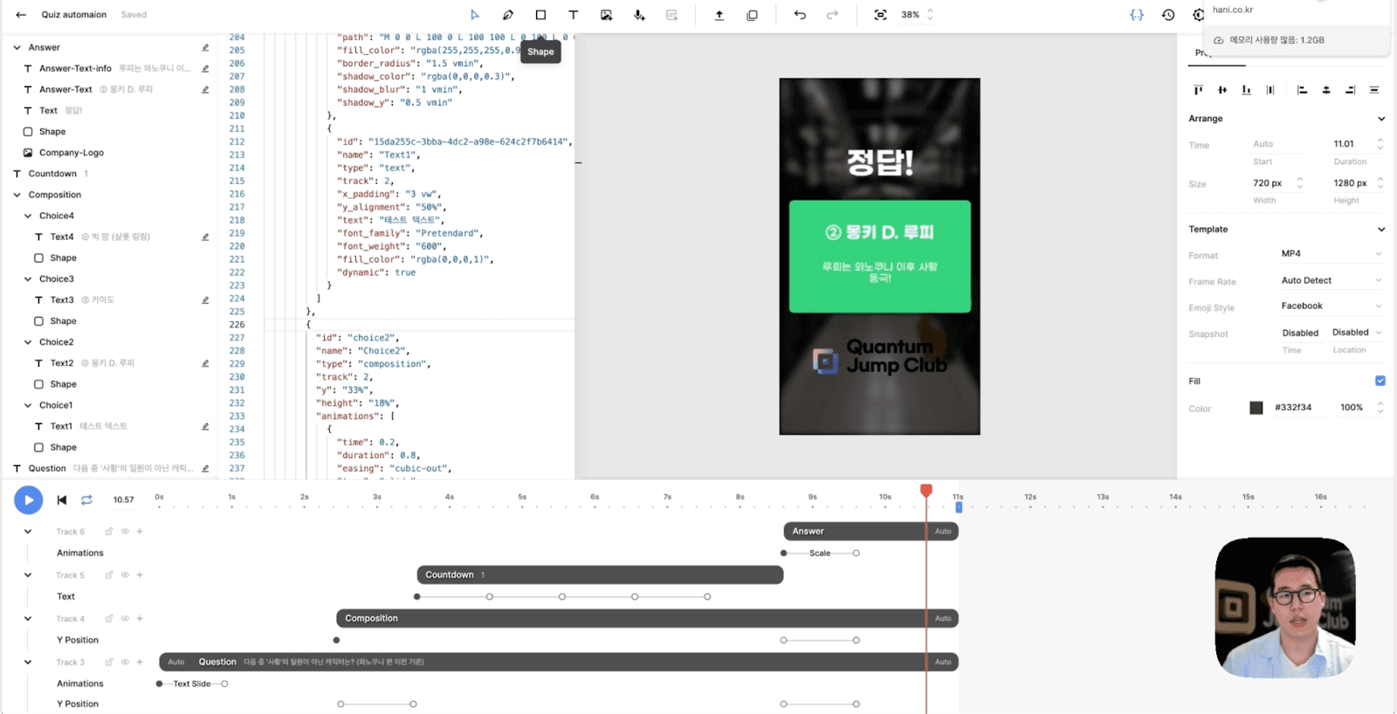Click the Composition clip on timeline
1397x714 pixels.
tap(647, 619)
